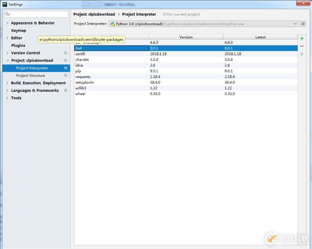
Task: Expand Appearance & Behavior section
Action: (x=7, y=23)
